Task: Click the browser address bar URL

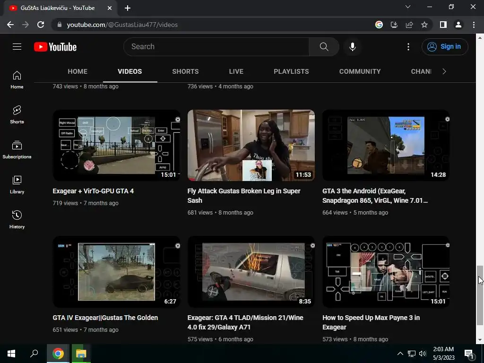Action: pos(122,25)
